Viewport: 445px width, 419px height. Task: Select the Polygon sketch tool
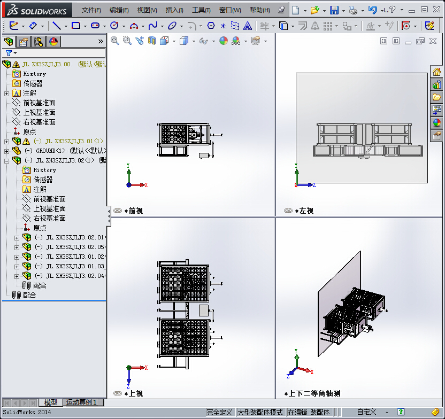(x=211, y=26)
